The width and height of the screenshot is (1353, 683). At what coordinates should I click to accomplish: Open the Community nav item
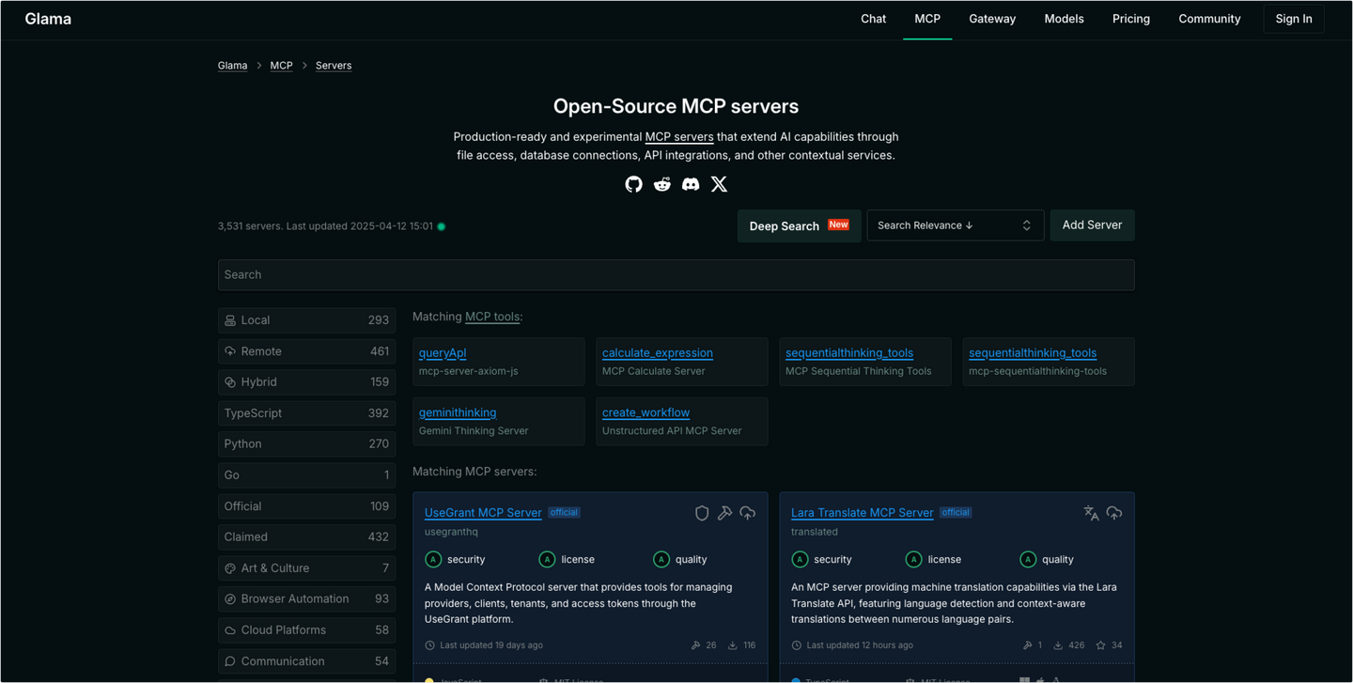(1209, 19)
